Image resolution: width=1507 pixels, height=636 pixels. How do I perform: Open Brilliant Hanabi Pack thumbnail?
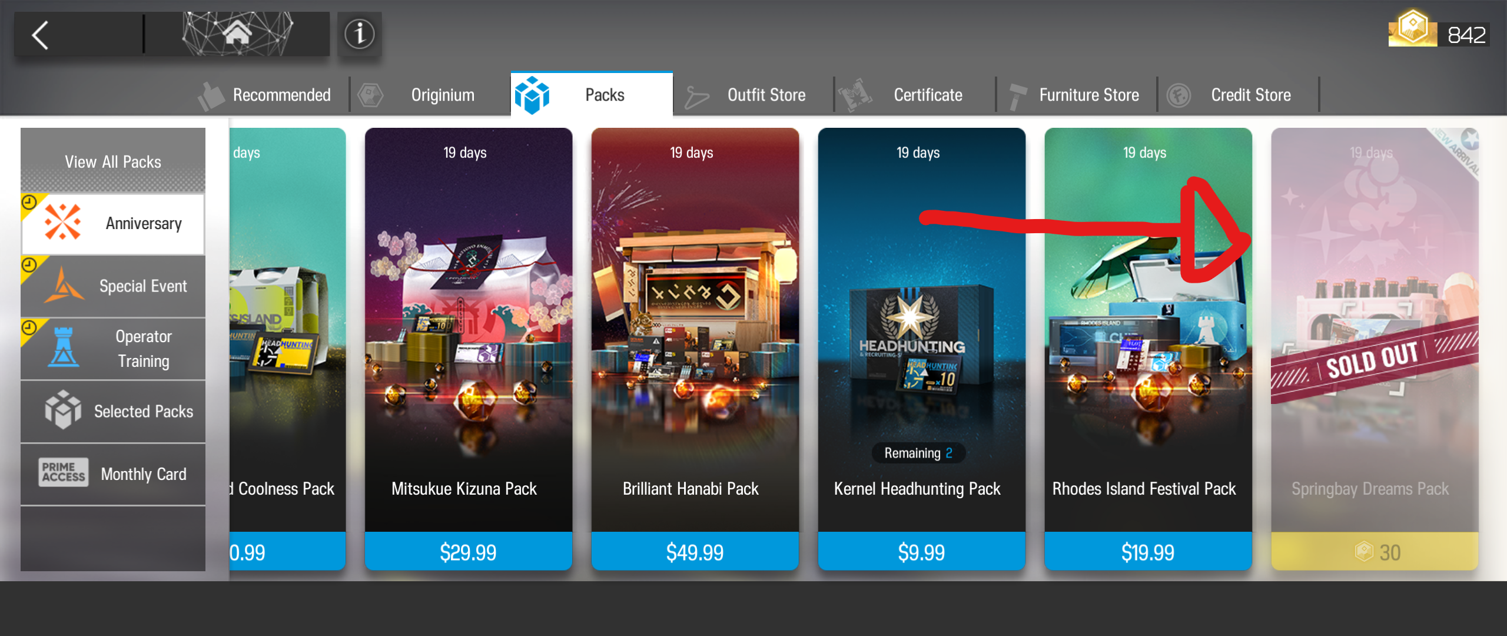[x=695, y=330]
